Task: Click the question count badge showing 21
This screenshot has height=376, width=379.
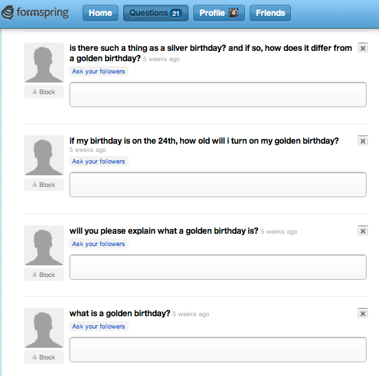Action: coord(175,13)
